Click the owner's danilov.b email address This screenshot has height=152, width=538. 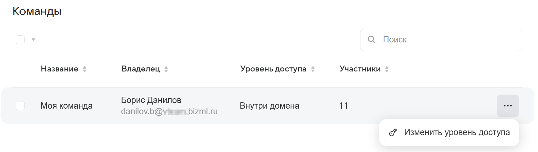point(169,111)
